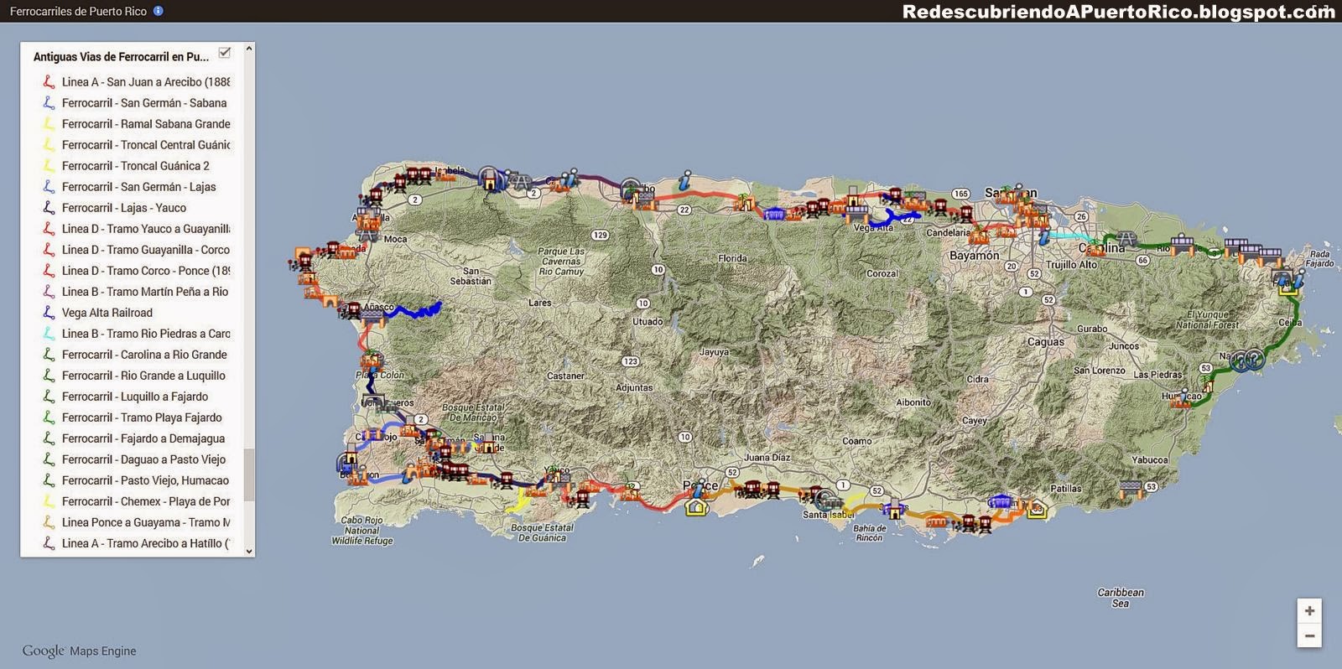Select Linea D - Tramo Guayanilla - Corco
The width and height of the screenshot is (1342, 669).
[145, 250]
